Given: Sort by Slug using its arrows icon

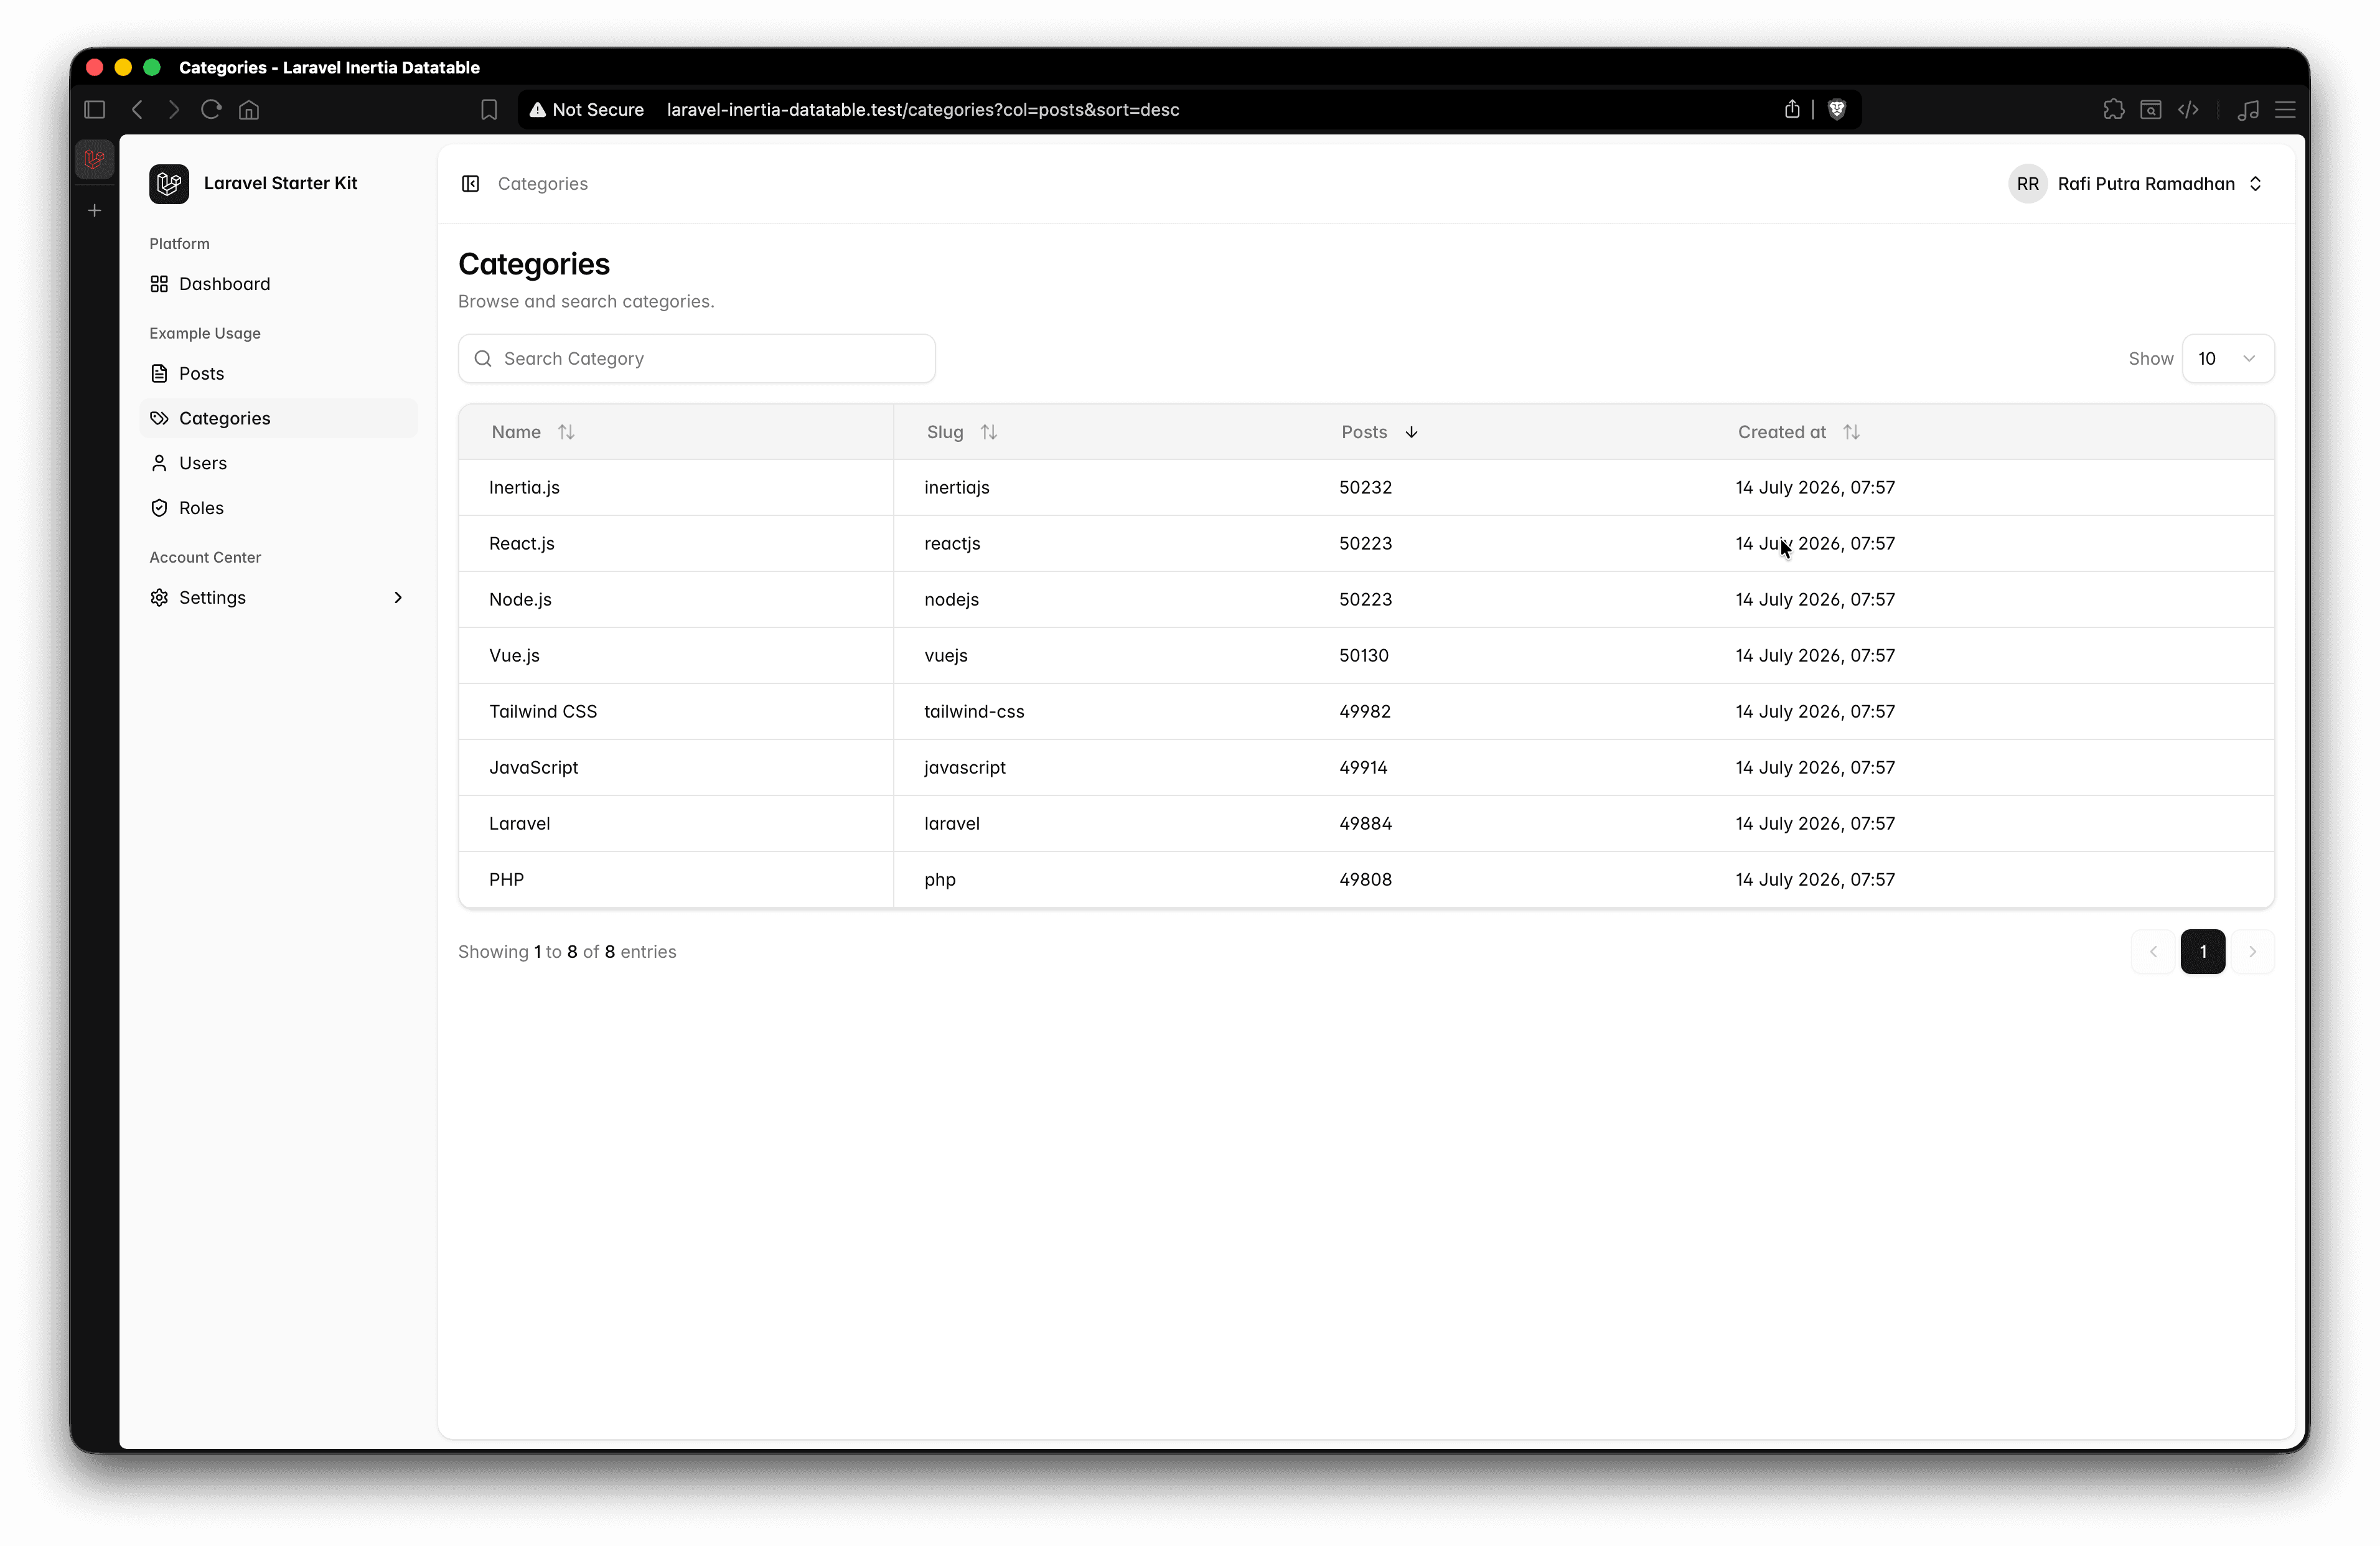Looking at the screenshot, I should point(989,432).
